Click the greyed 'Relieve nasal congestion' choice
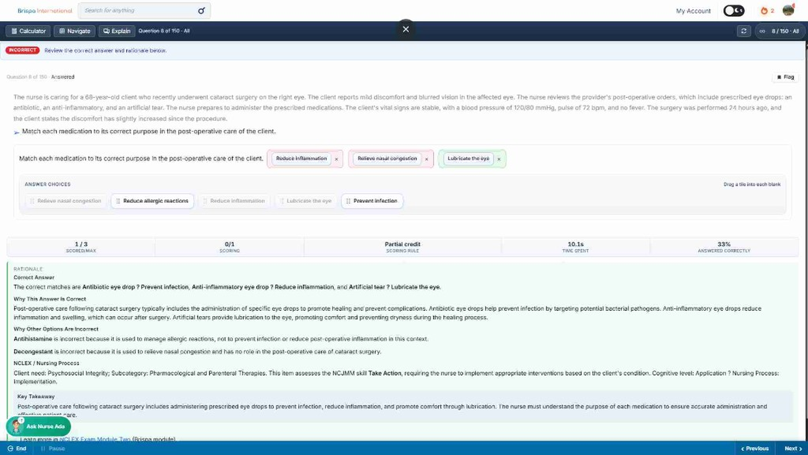 (65, 201)
